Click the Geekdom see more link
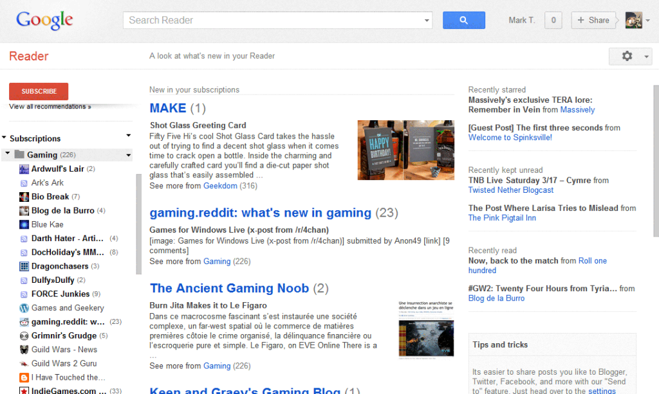Viewport: 659px width, 394px height. [220, 186]
